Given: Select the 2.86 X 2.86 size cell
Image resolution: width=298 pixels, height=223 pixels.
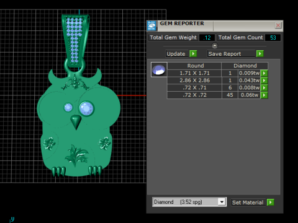Looking at the screenshot, I should pyautogui.click(x=194, y=81).
